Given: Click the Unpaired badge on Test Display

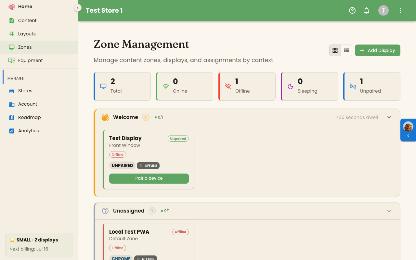Looking at the screenshot, I should pos(178,138).
